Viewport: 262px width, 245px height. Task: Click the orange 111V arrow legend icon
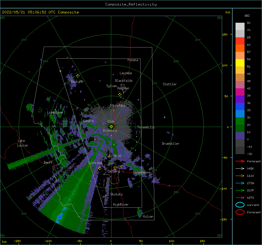pyautogui.click(x=240, y=176)
